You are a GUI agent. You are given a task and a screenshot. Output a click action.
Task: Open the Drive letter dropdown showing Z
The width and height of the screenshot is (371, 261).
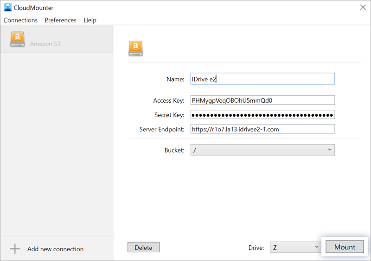point(295,247)
